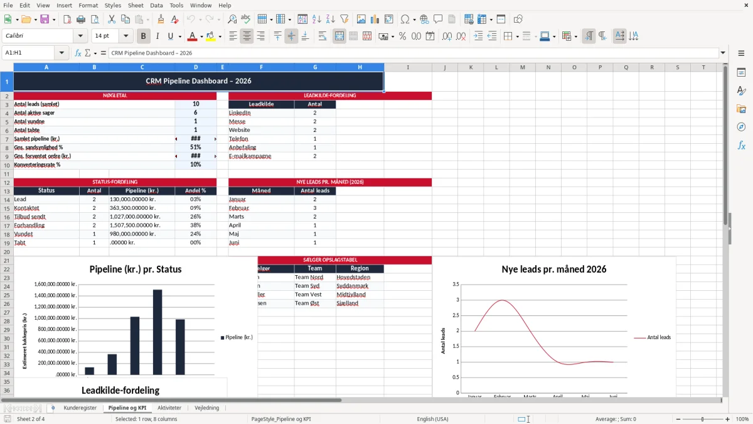Click the Save document icon
The image size is (753, 424).
[45, 19]
